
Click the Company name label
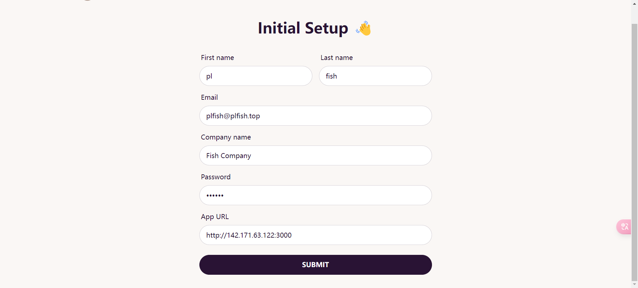[226, 137]
